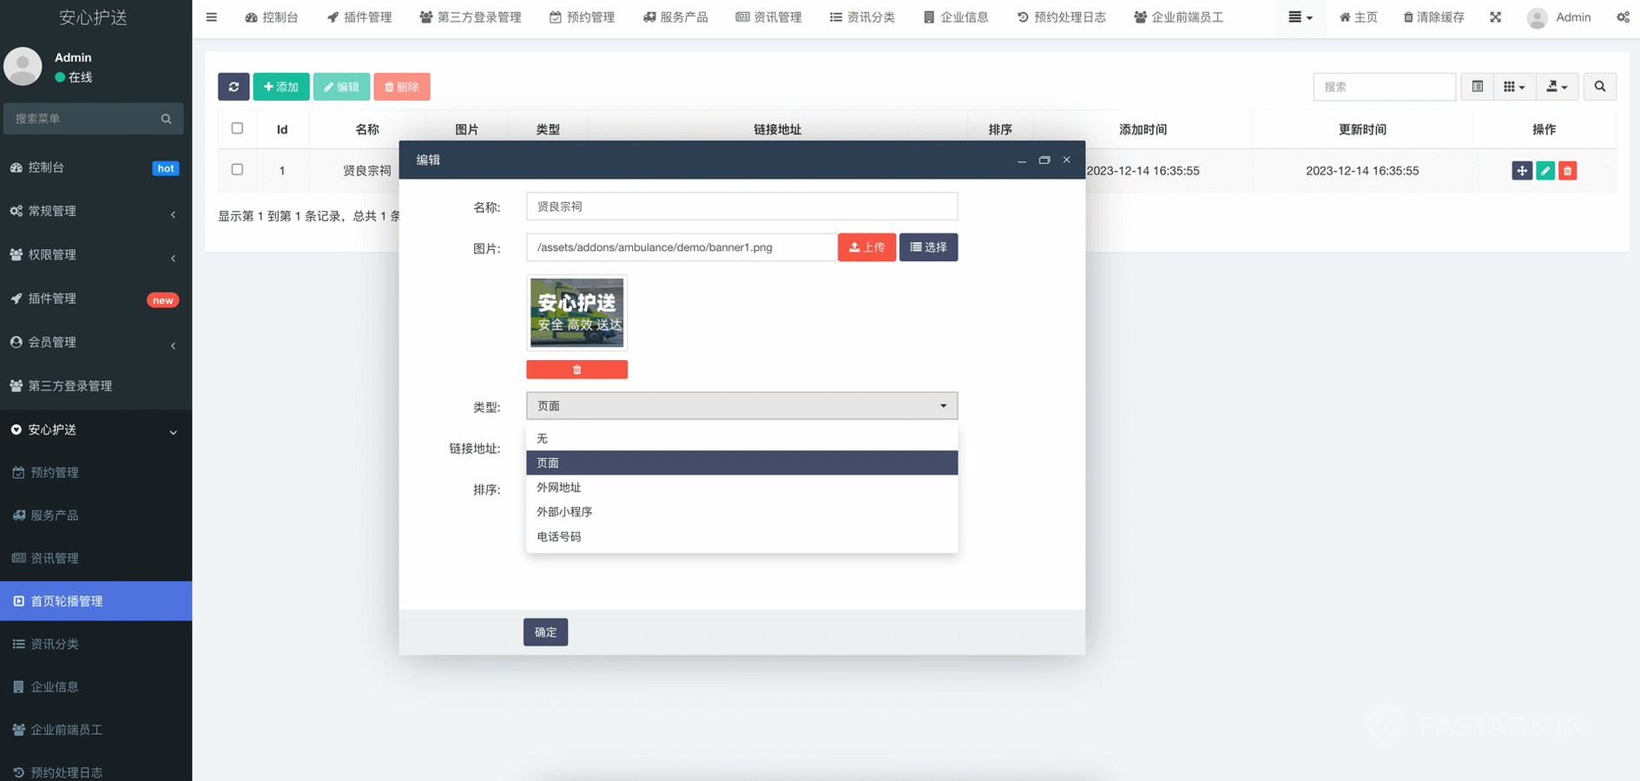
Task: Toggle the table view list icon
Action: pos(1477,87)
